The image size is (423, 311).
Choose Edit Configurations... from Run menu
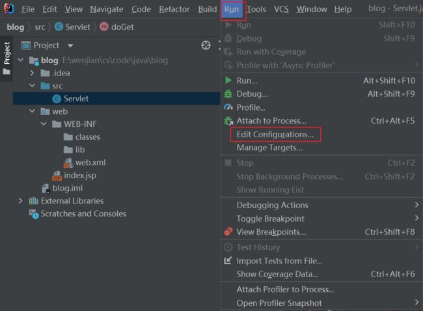pyautogui.click(x=275, y=134)
